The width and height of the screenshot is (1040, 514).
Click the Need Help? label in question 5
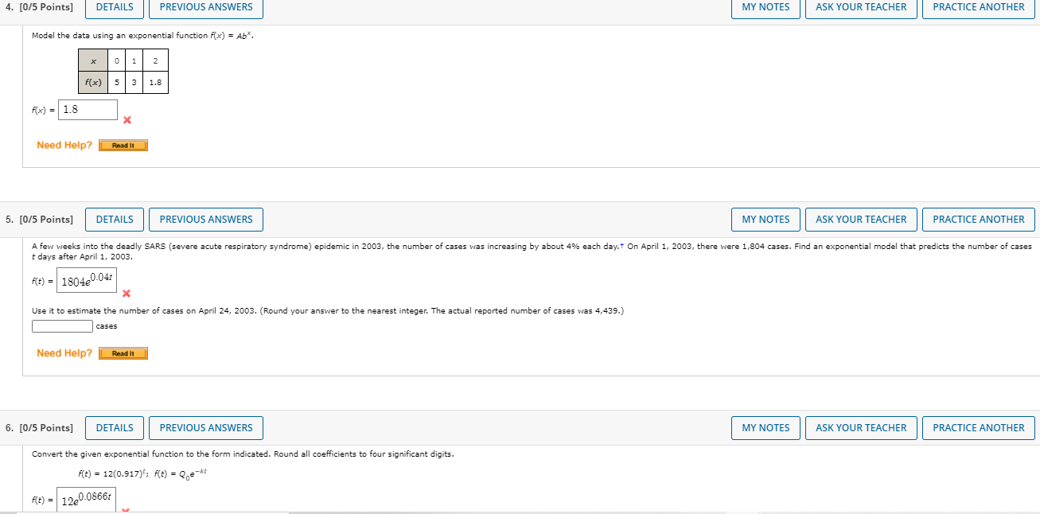pos(64,353)
